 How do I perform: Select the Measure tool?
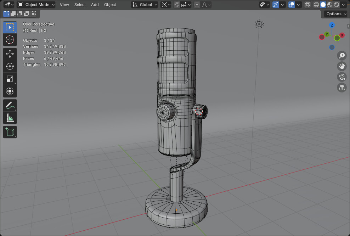[x=10, y=118]
